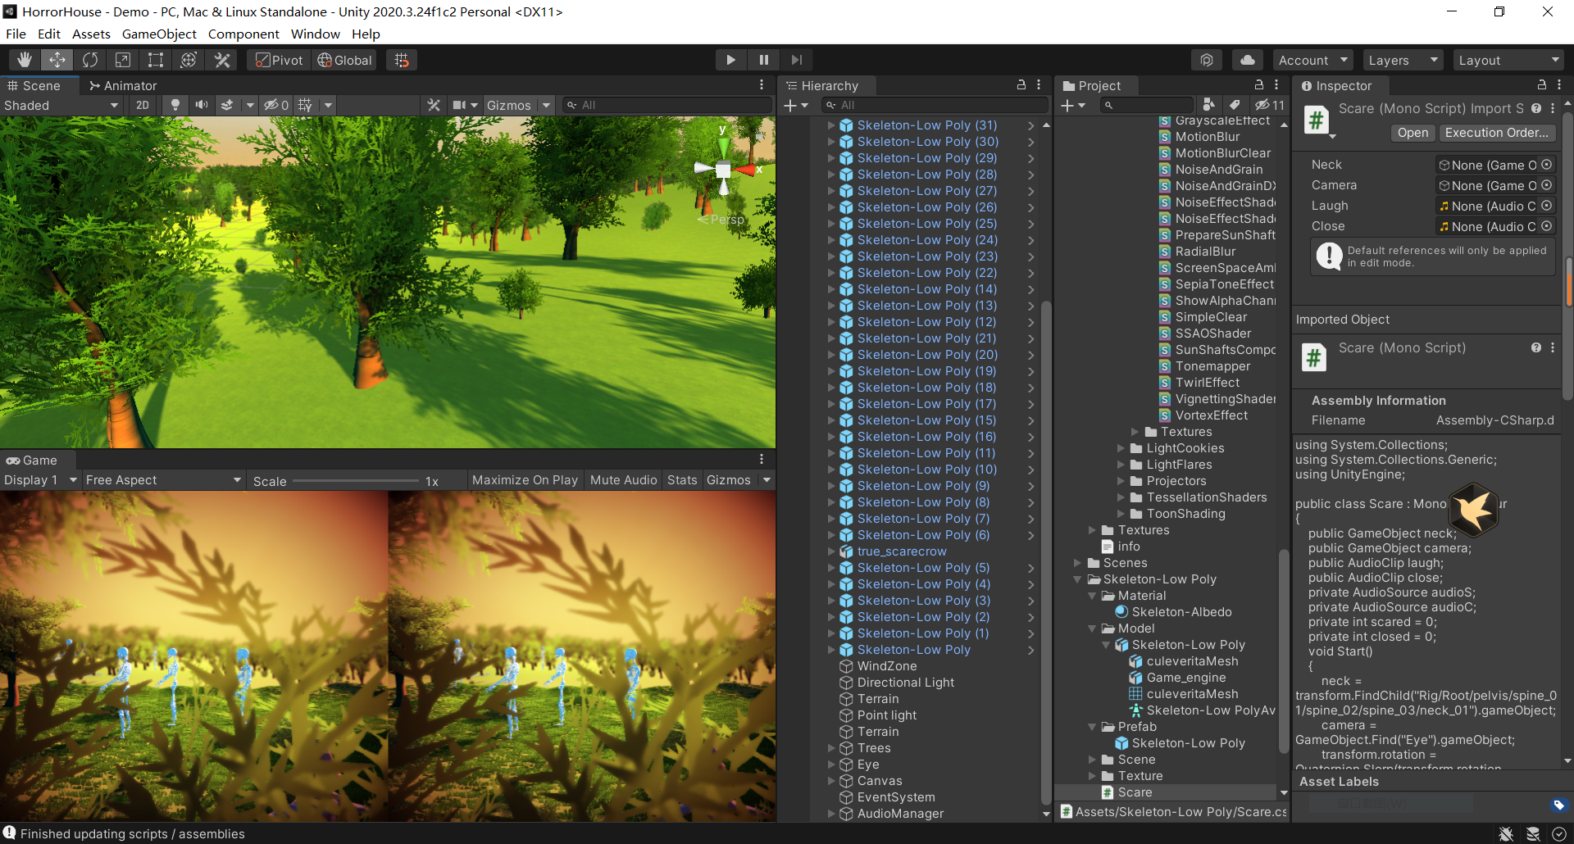This screenshot has width=1574, height=844.
Task: Open the Layers dropdown
Action: coord(1403,60)
